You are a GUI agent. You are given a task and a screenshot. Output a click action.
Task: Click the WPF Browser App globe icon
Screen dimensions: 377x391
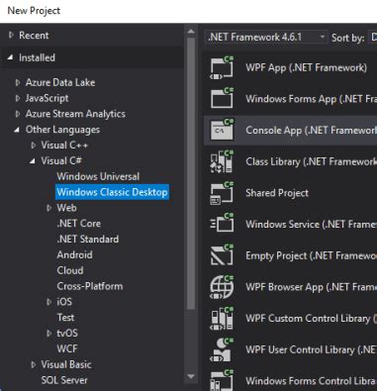tap(222, 287)
